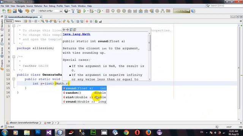
Task: Choose rint(double a) completion
Action: (84, 97)
